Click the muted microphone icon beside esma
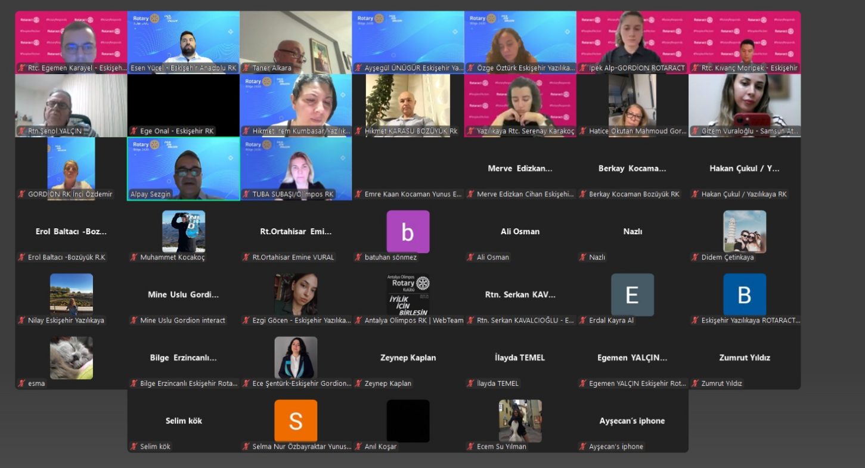 pos(22,383)
